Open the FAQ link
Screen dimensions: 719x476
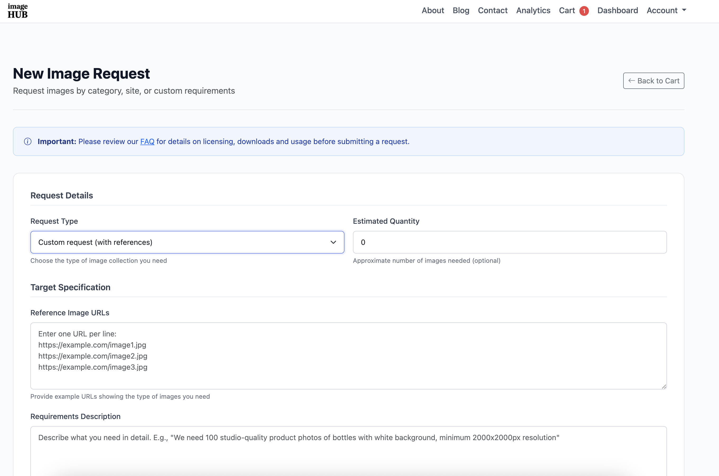pyautogui.click(x=147, y=141)
